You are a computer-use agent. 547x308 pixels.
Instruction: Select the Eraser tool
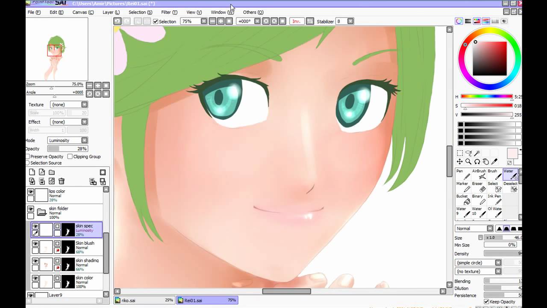click(479, 187)
